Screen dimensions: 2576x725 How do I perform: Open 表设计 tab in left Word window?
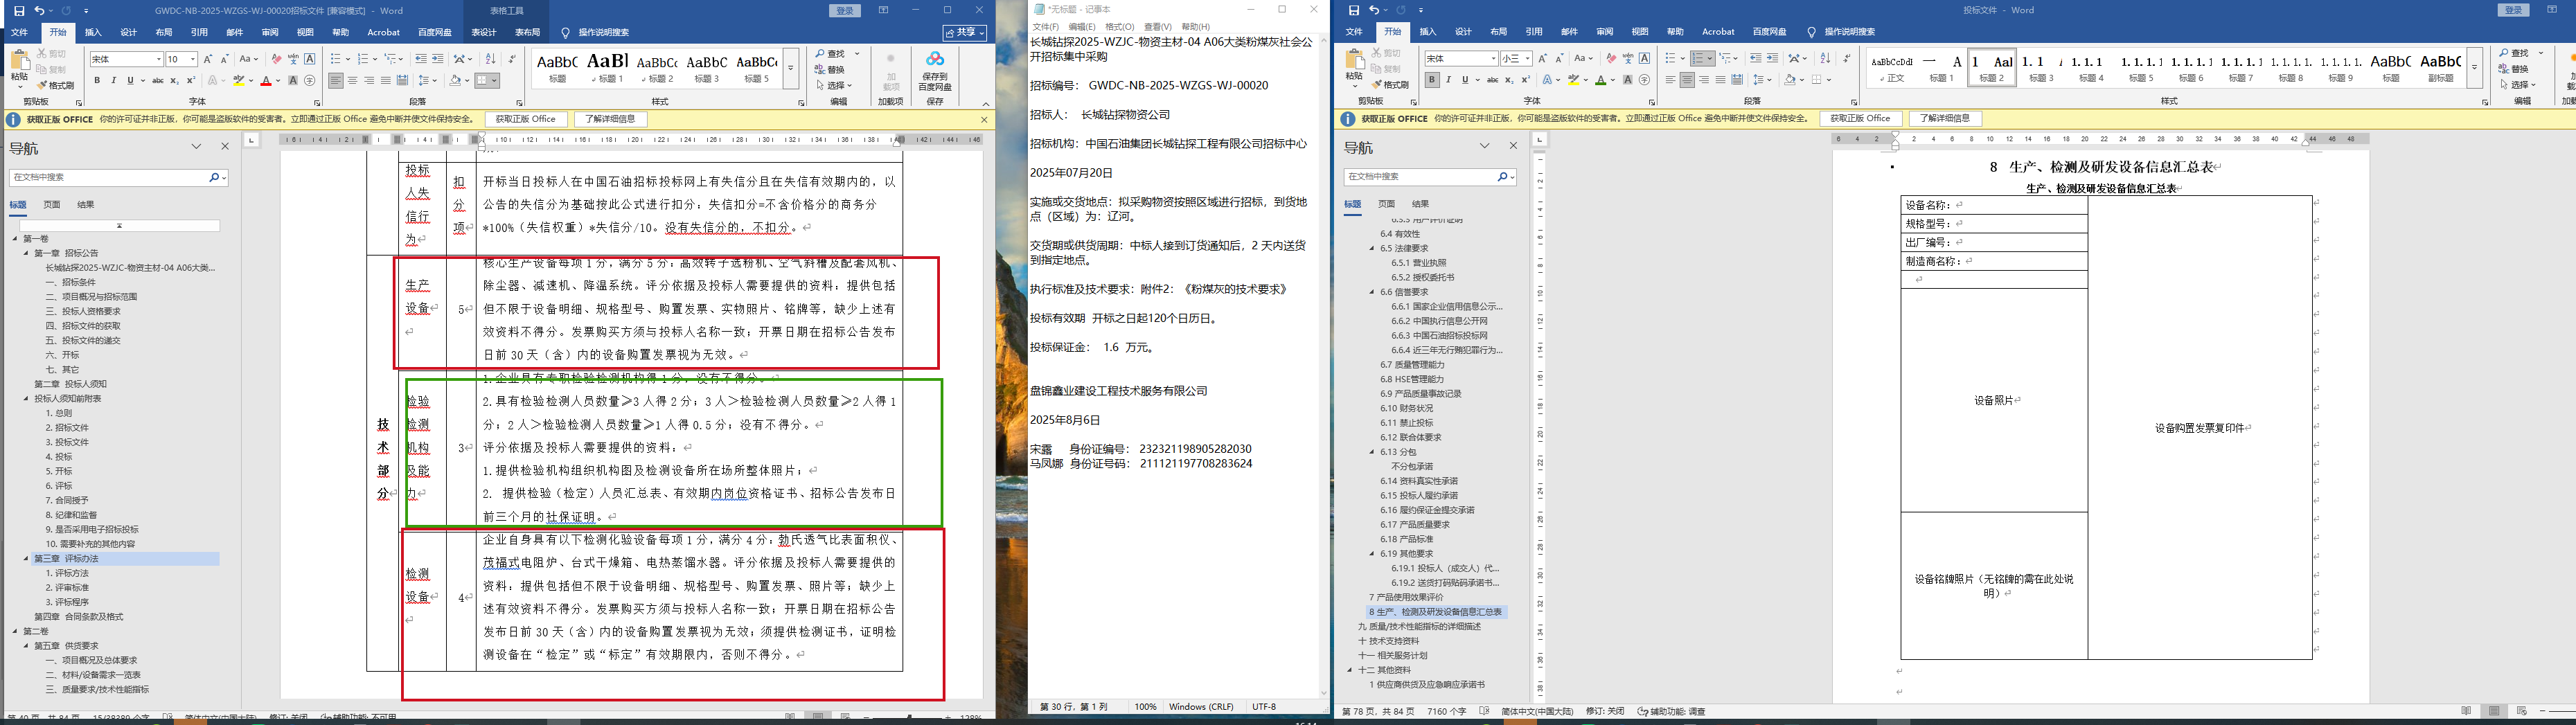484,33
